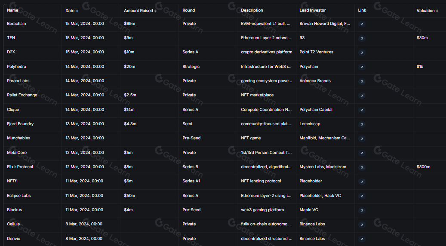Open the Berachain external link icon

(362, 24)
